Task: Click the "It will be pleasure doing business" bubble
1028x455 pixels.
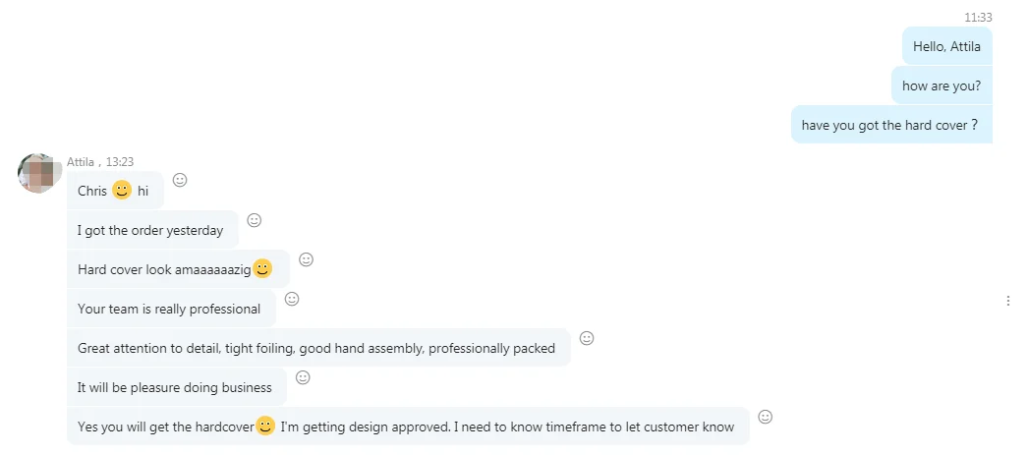Action: 175,387
